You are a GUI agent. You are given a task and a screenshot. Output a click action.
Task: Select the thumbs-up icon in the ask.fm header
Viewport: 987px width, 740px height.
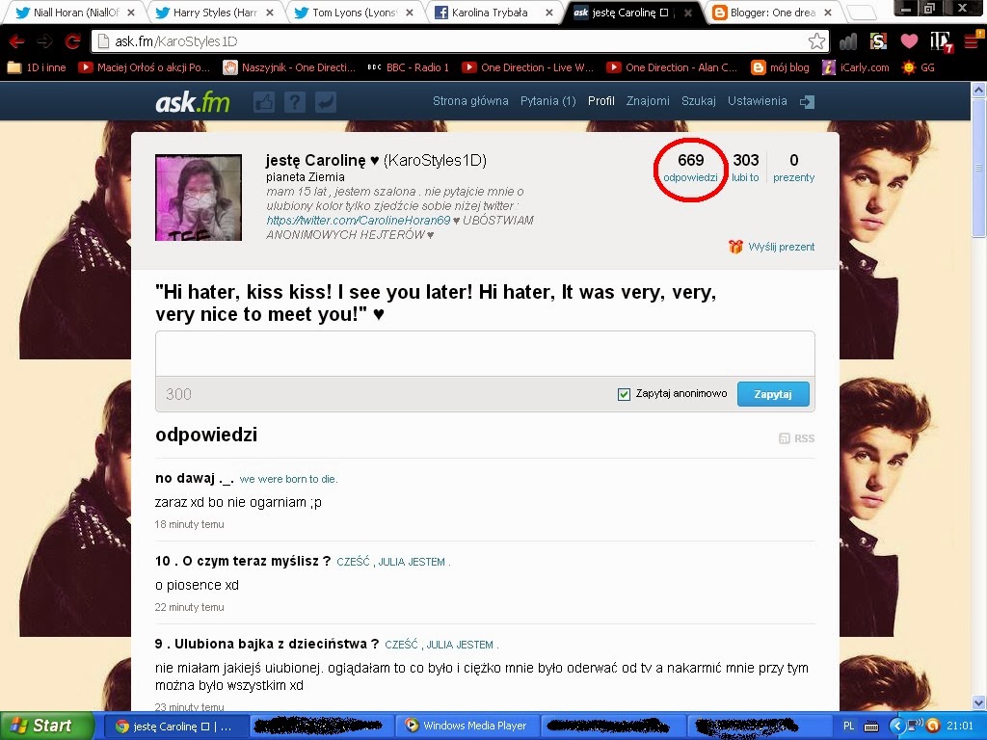pos(263,100)
